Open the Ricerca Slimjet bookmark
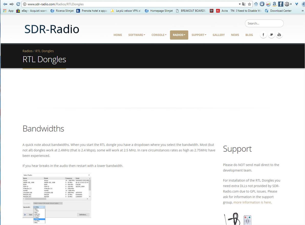 point(62,11)
